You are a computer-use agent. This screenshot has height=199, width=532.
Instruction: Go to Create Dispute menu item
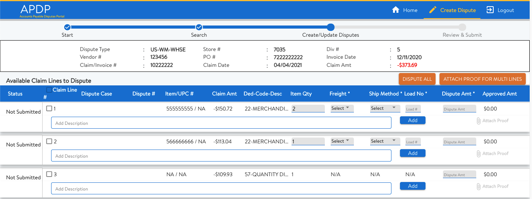pyautogui.click(x=452, y=10)
